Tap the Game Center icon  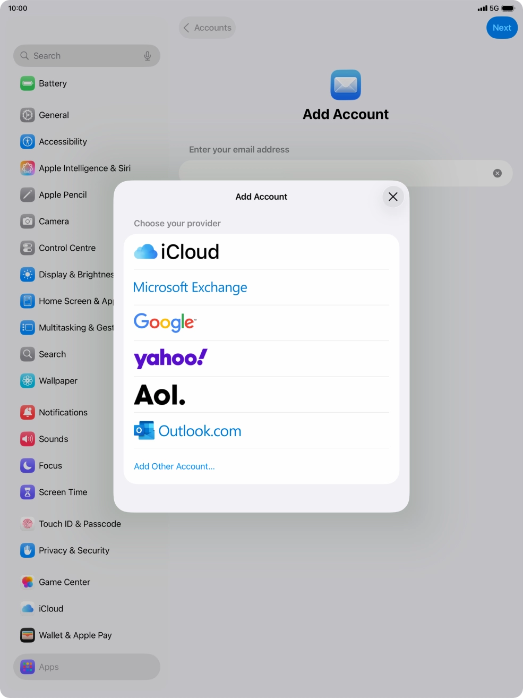click(28, 582)
